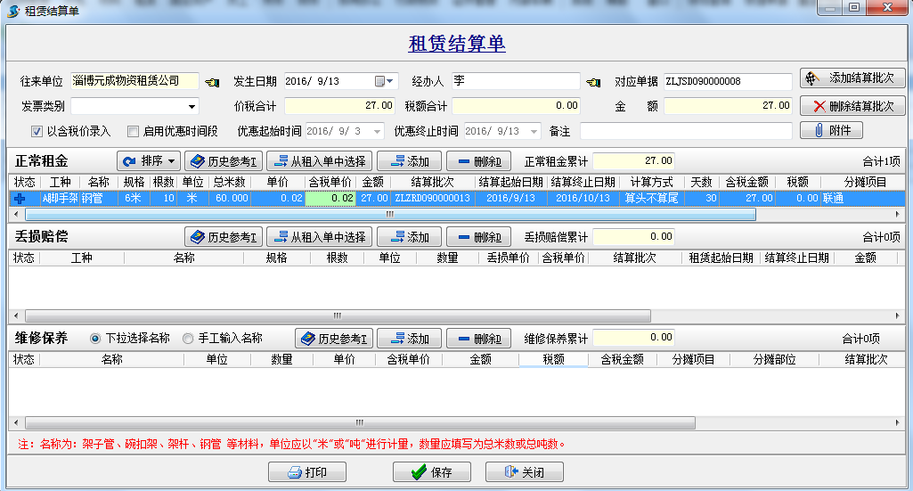The height and width of the screenshot is (491, 913).
Task: Click the 打印 print button
Action: [307, 472]
